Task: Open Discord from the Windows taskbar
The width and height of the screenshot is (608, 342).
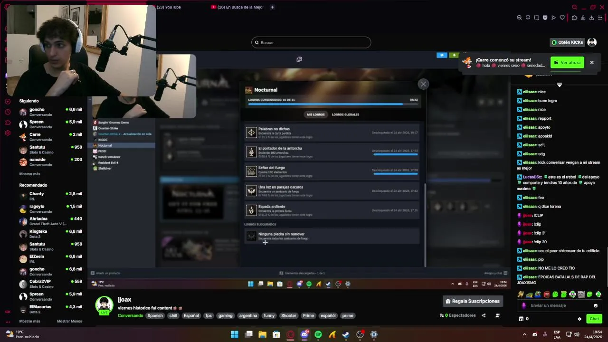Action: pyautogui.click(x=304, y=334)
